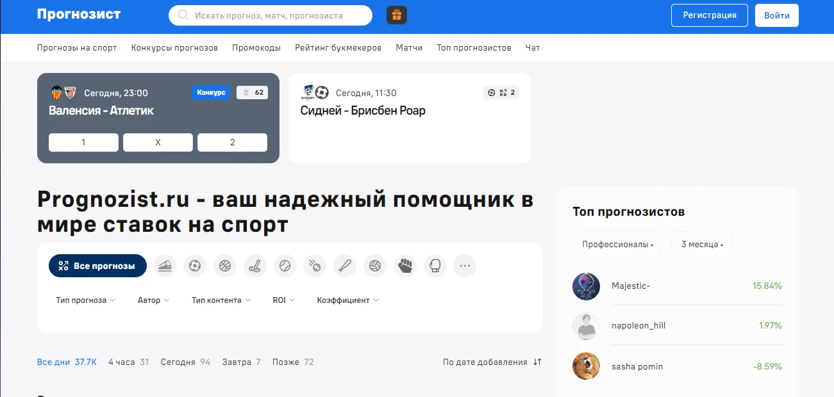Select the boxing glove filter icon
The height and width of the screenshot is (397, 834).
[435, 266]
